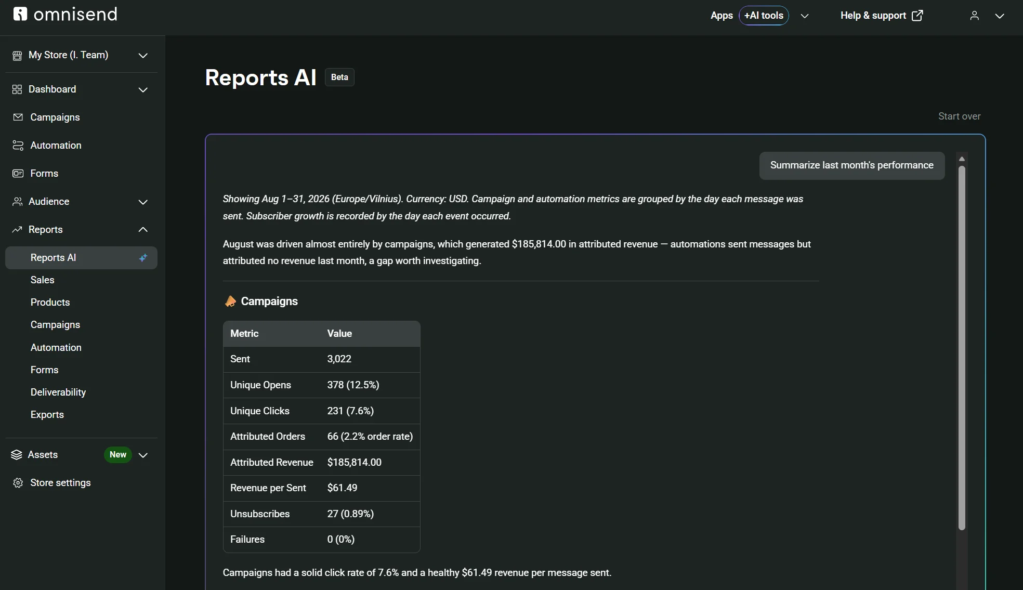The image size is (1023, 590).
Task: Open the account dropdown chevron
Action: coord(1000,16)
